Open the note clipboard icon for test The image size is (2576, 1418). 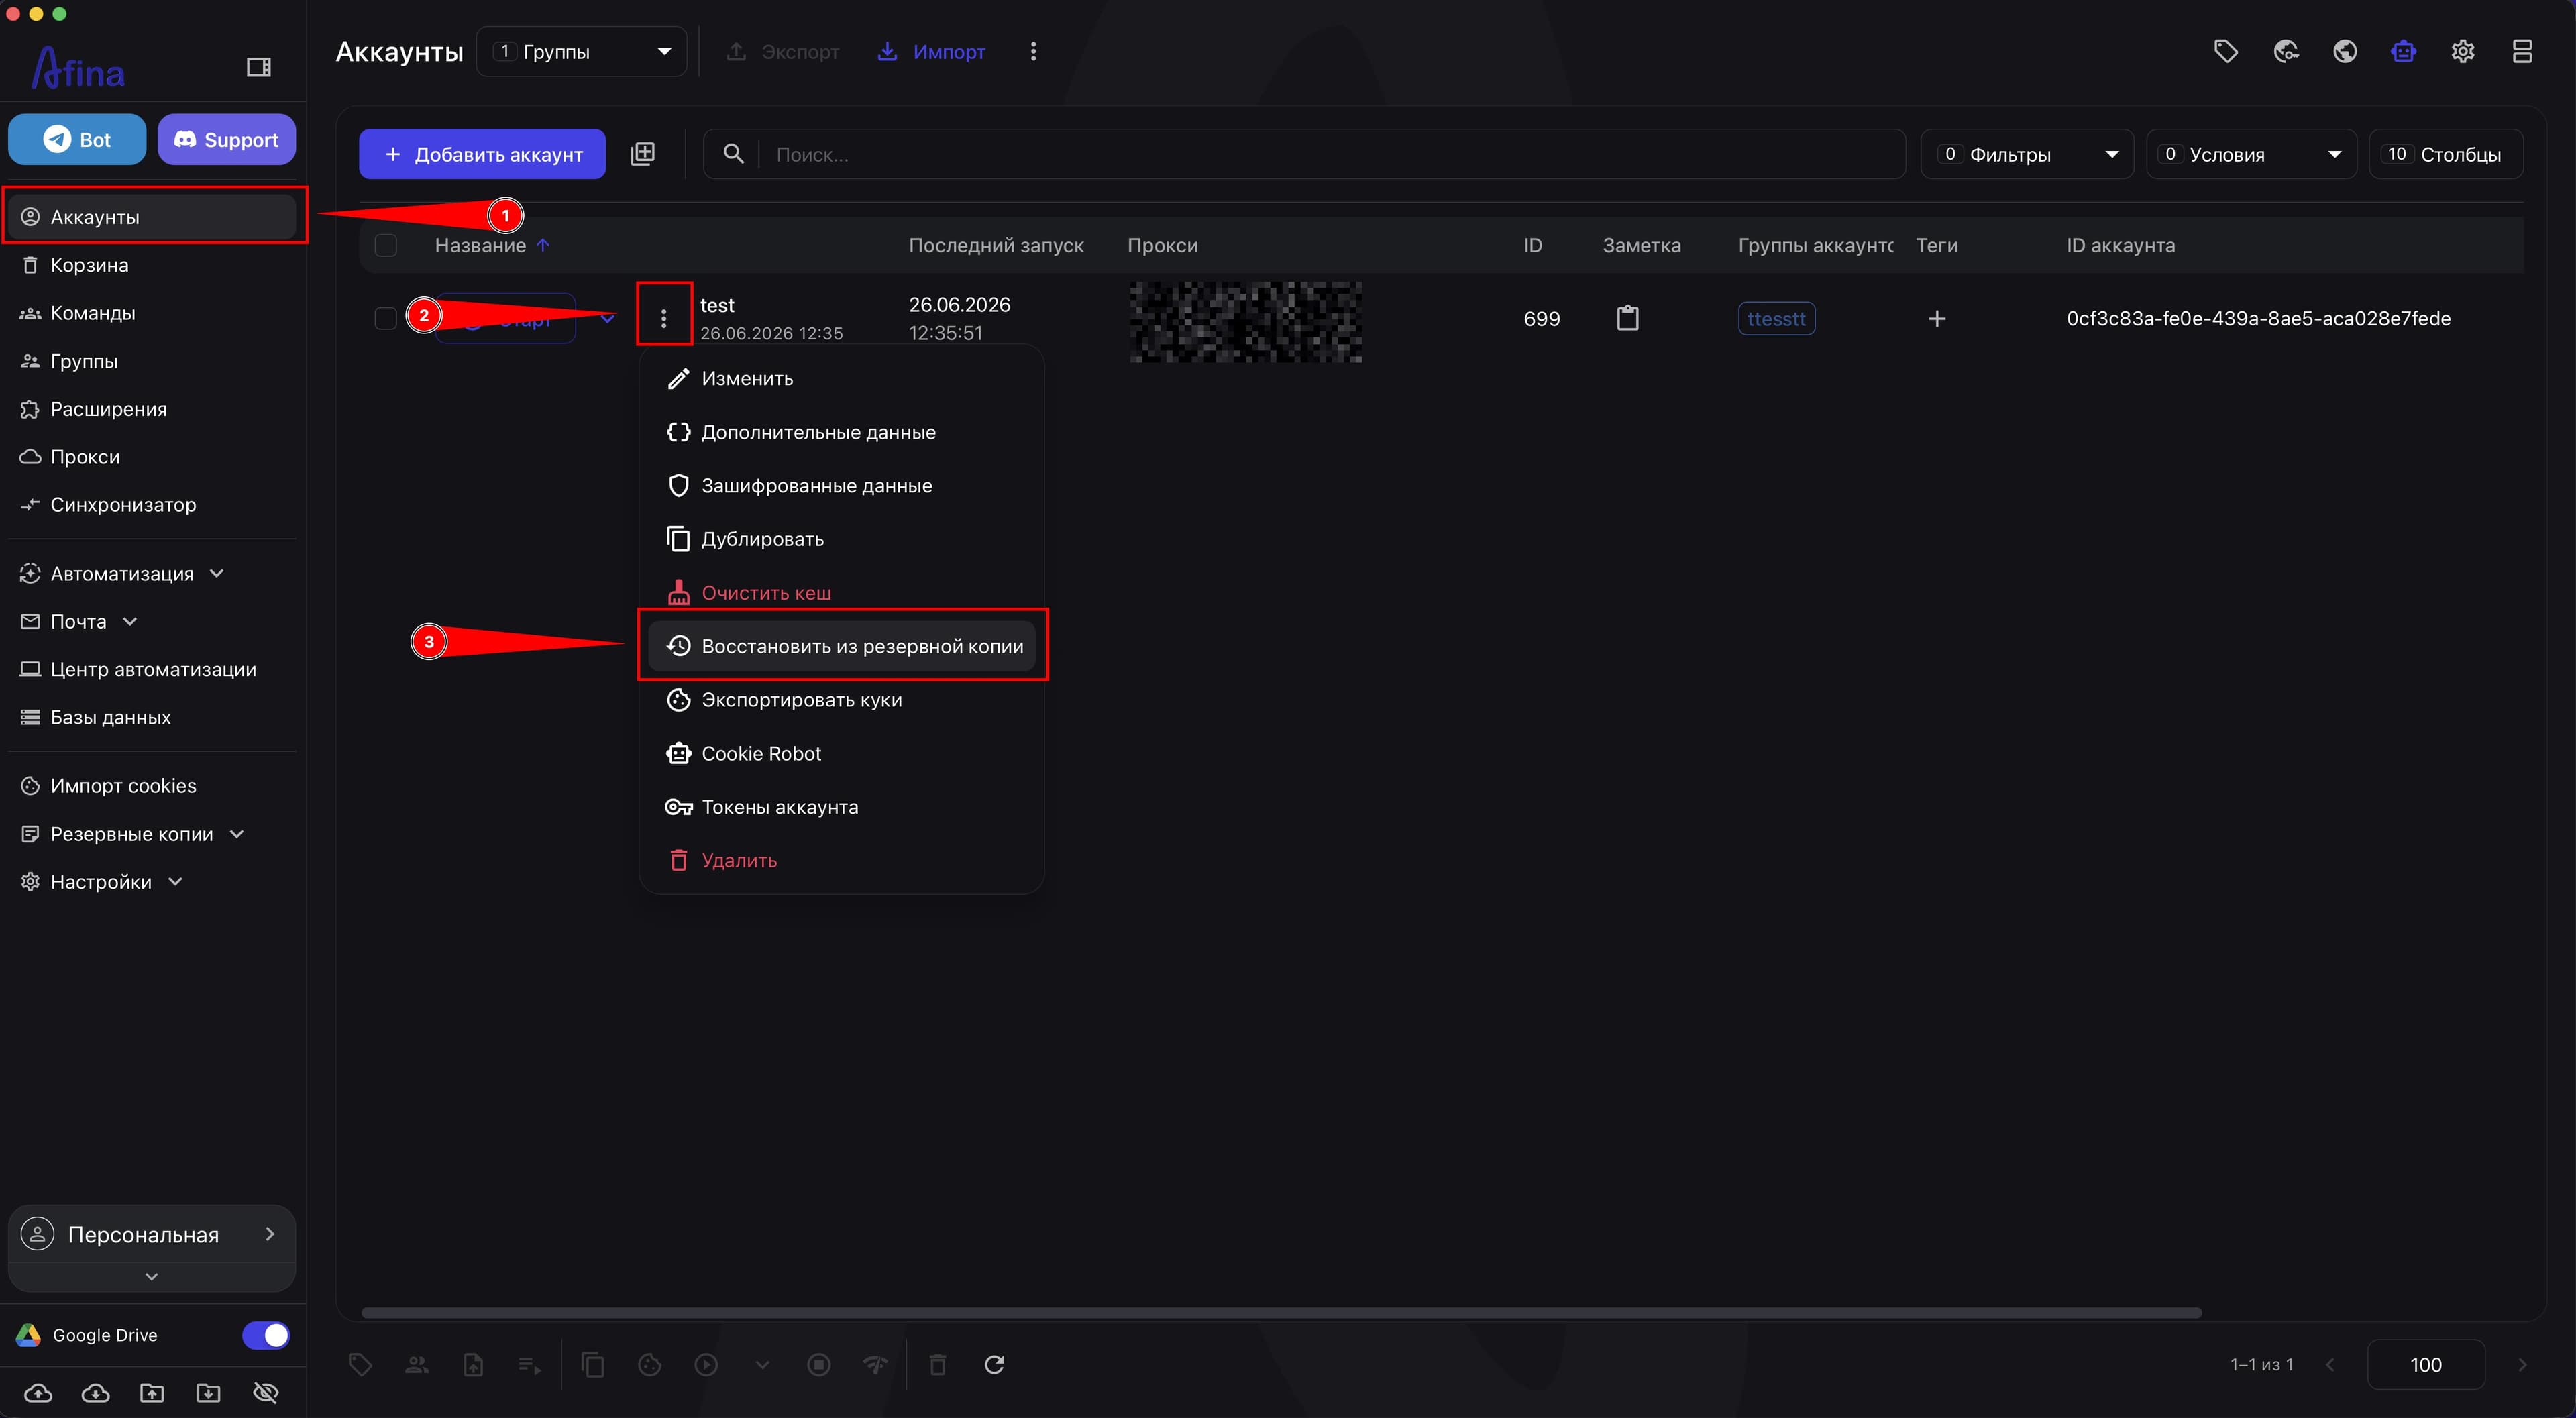(1627, 318)
